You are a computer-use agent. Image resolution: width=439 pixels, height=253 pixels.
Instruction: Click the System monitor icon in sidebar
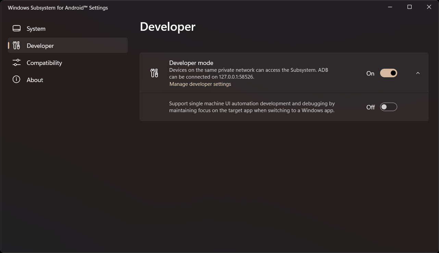(16, 28)
